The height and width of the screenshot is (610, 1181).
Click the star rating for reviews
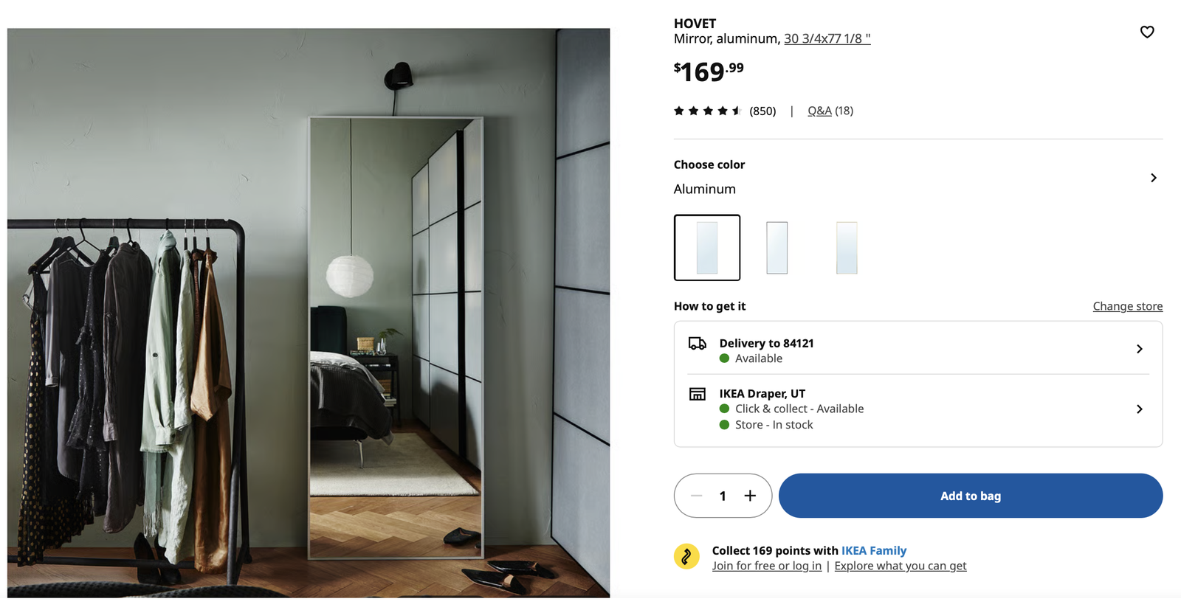(707, 111)
